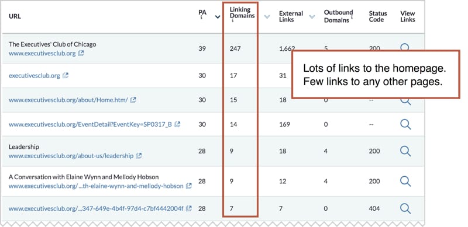
Task: Open external link icon for elaine-wynn-and-mellody-hobson URL
Action: 188,186
